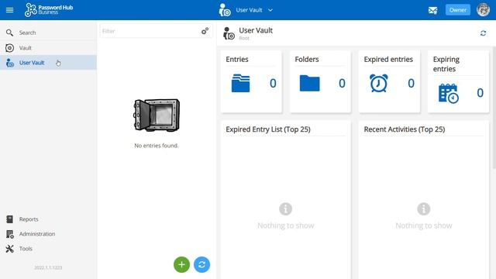The height and width of the screenshot is (279, 496).
Task: Click the green add entry button
Action: point(181,264)
